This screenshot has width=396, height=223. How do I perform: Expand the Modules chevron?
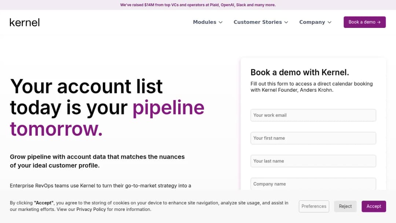[220, 22]
